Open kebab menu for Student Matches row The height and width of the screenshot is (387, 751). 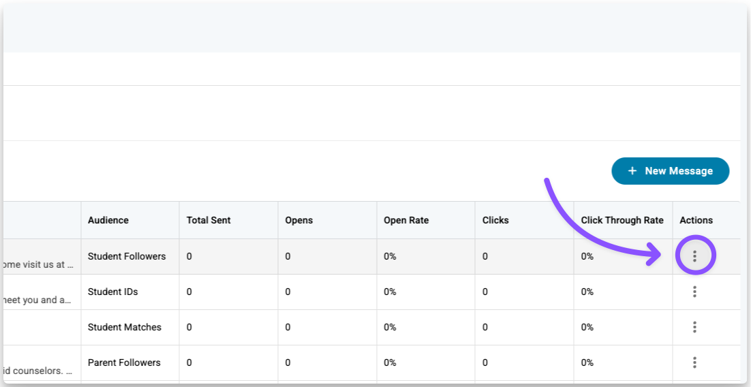pos(694,327)
